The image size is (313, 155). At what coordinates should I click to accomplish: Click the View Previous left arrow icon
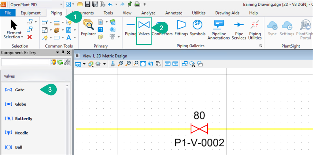(168, 64)
